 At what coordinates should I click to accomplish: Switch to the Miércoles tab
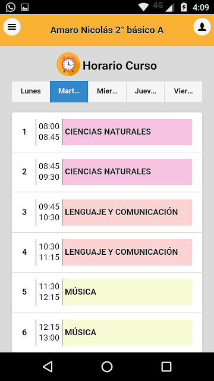coord(107,91)
